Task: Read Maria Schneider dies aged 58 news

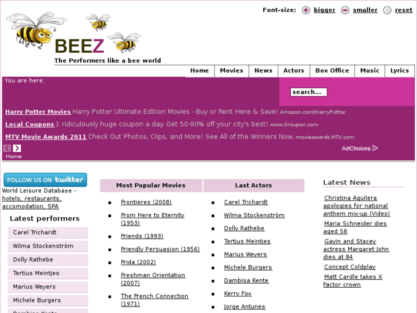Action: pyautogui.click(x=355, y=227)
